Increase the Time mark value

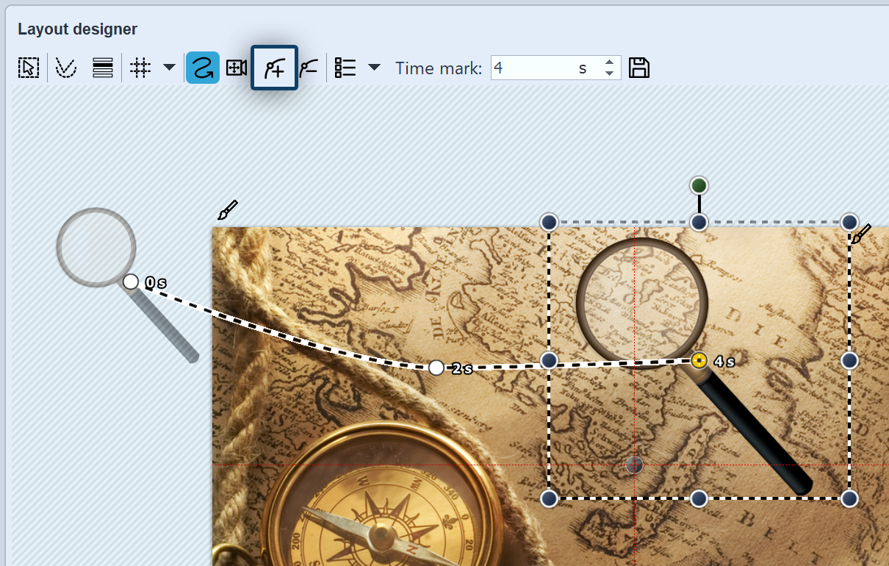609,63
